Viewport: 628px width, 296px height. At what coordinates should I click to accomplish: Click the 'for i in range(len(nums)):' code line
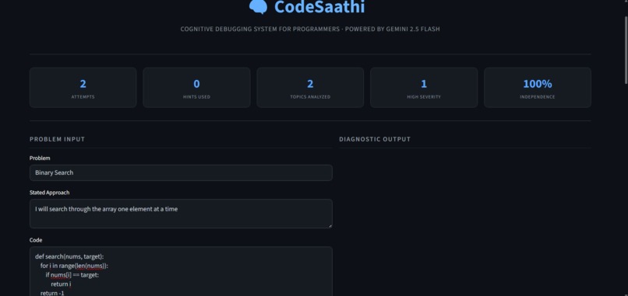click(75, 266)
